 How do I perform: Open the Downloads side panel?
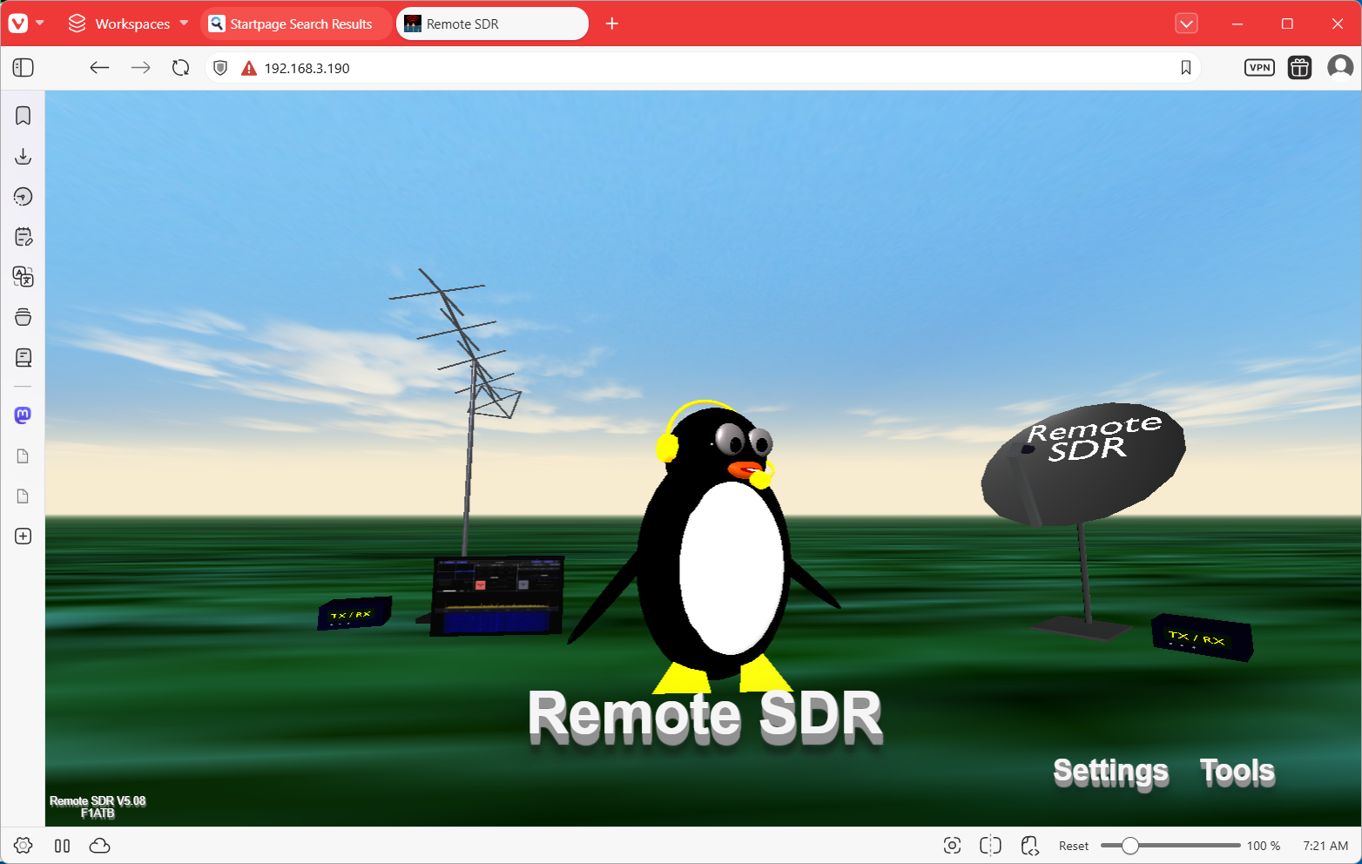(24, 156)
